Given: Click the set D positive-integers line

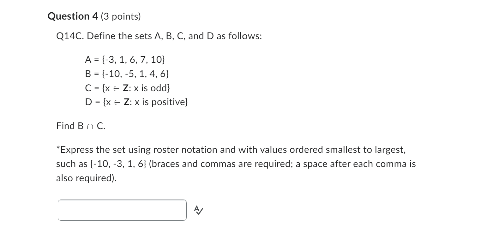Looking at the screenshot, I should 137,102.
